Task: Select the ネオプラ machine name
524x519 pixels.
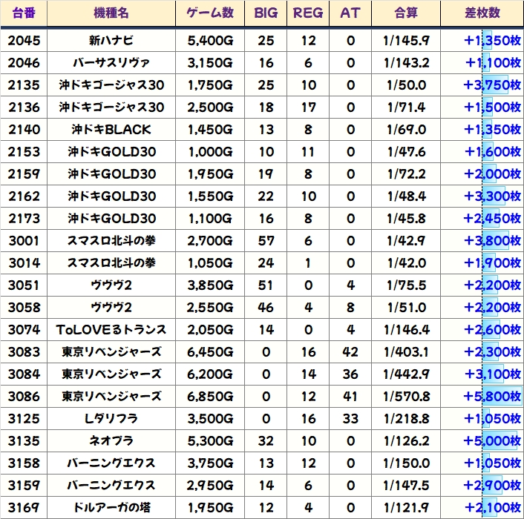Action: 111,440
